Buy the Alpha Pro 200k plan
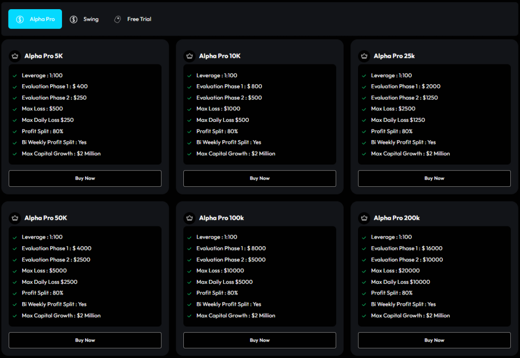 click(x=435, y=340)
